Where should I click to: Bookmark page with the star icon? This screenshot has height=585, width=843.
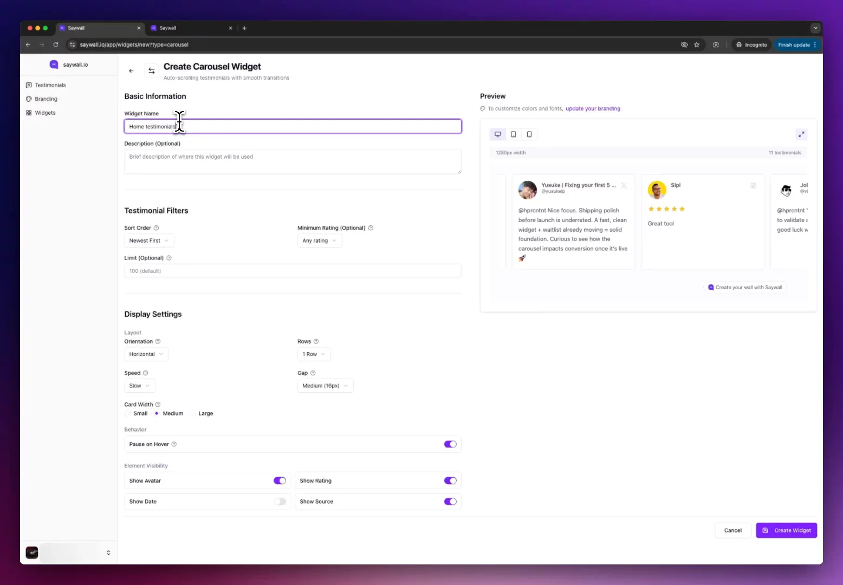tap(697, 45)
